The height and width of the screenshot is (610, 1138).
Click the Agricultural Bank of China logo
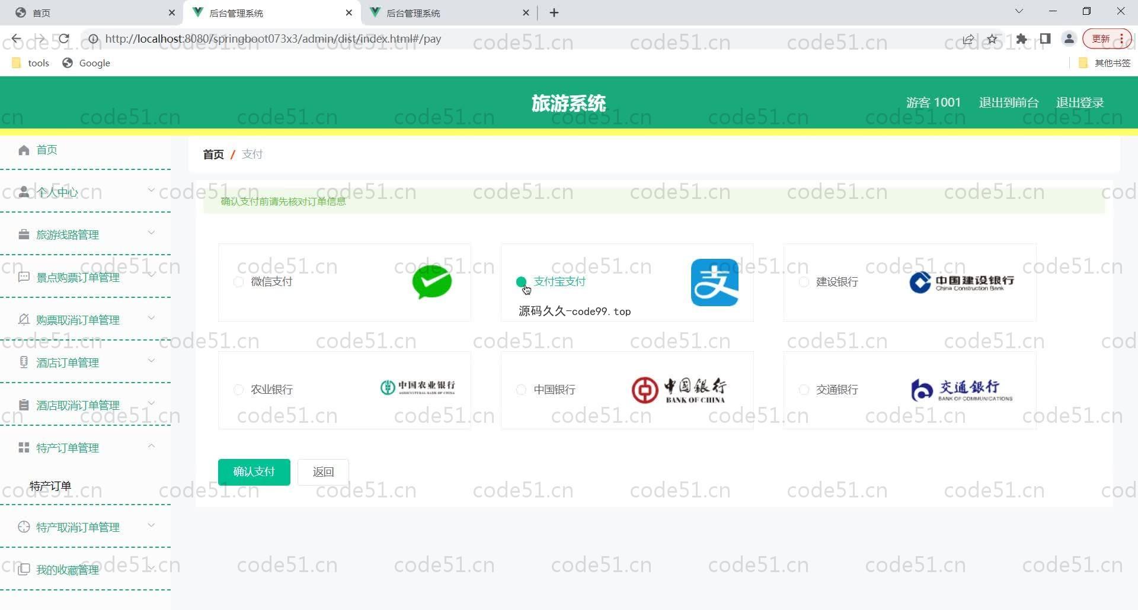(418, 387)
